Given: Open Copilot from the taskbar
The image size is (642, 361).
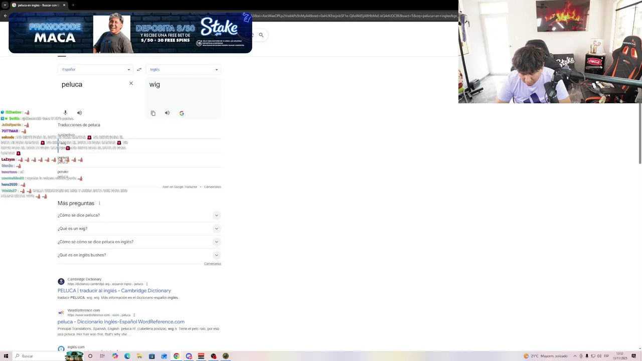Looking at the screenshot, I should click(x=115, y=356).
